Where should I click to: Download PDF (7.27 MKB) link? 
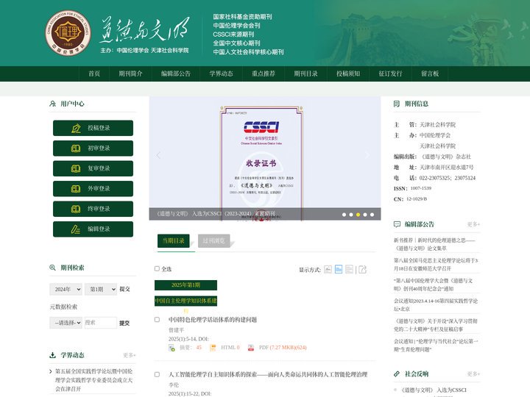click(283, 348)
